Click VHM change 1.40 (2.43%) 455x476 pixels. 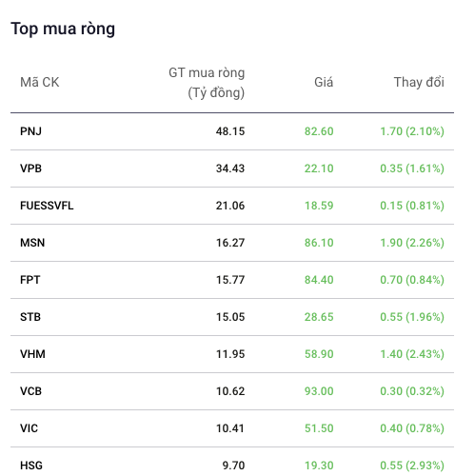(412, 354)
